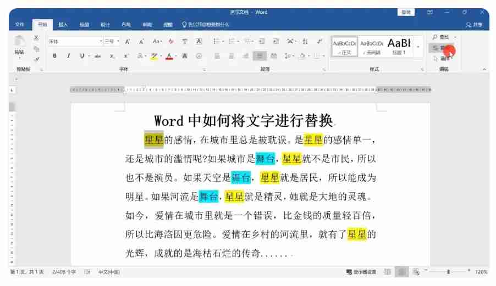The image size is (496, 286).
Task: Click the phonetic guide icon
Action: (185, 41)
